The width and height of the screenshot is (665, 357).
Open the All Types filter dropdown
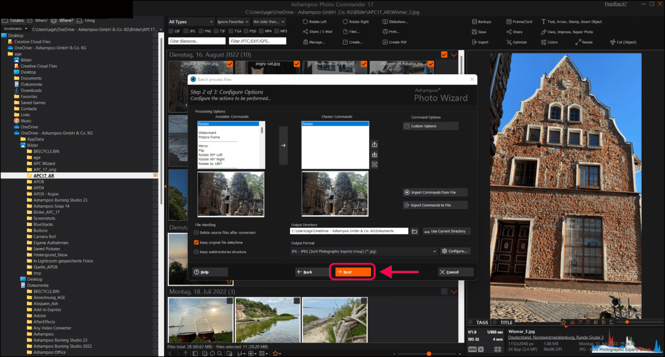(x=191, y=22)
